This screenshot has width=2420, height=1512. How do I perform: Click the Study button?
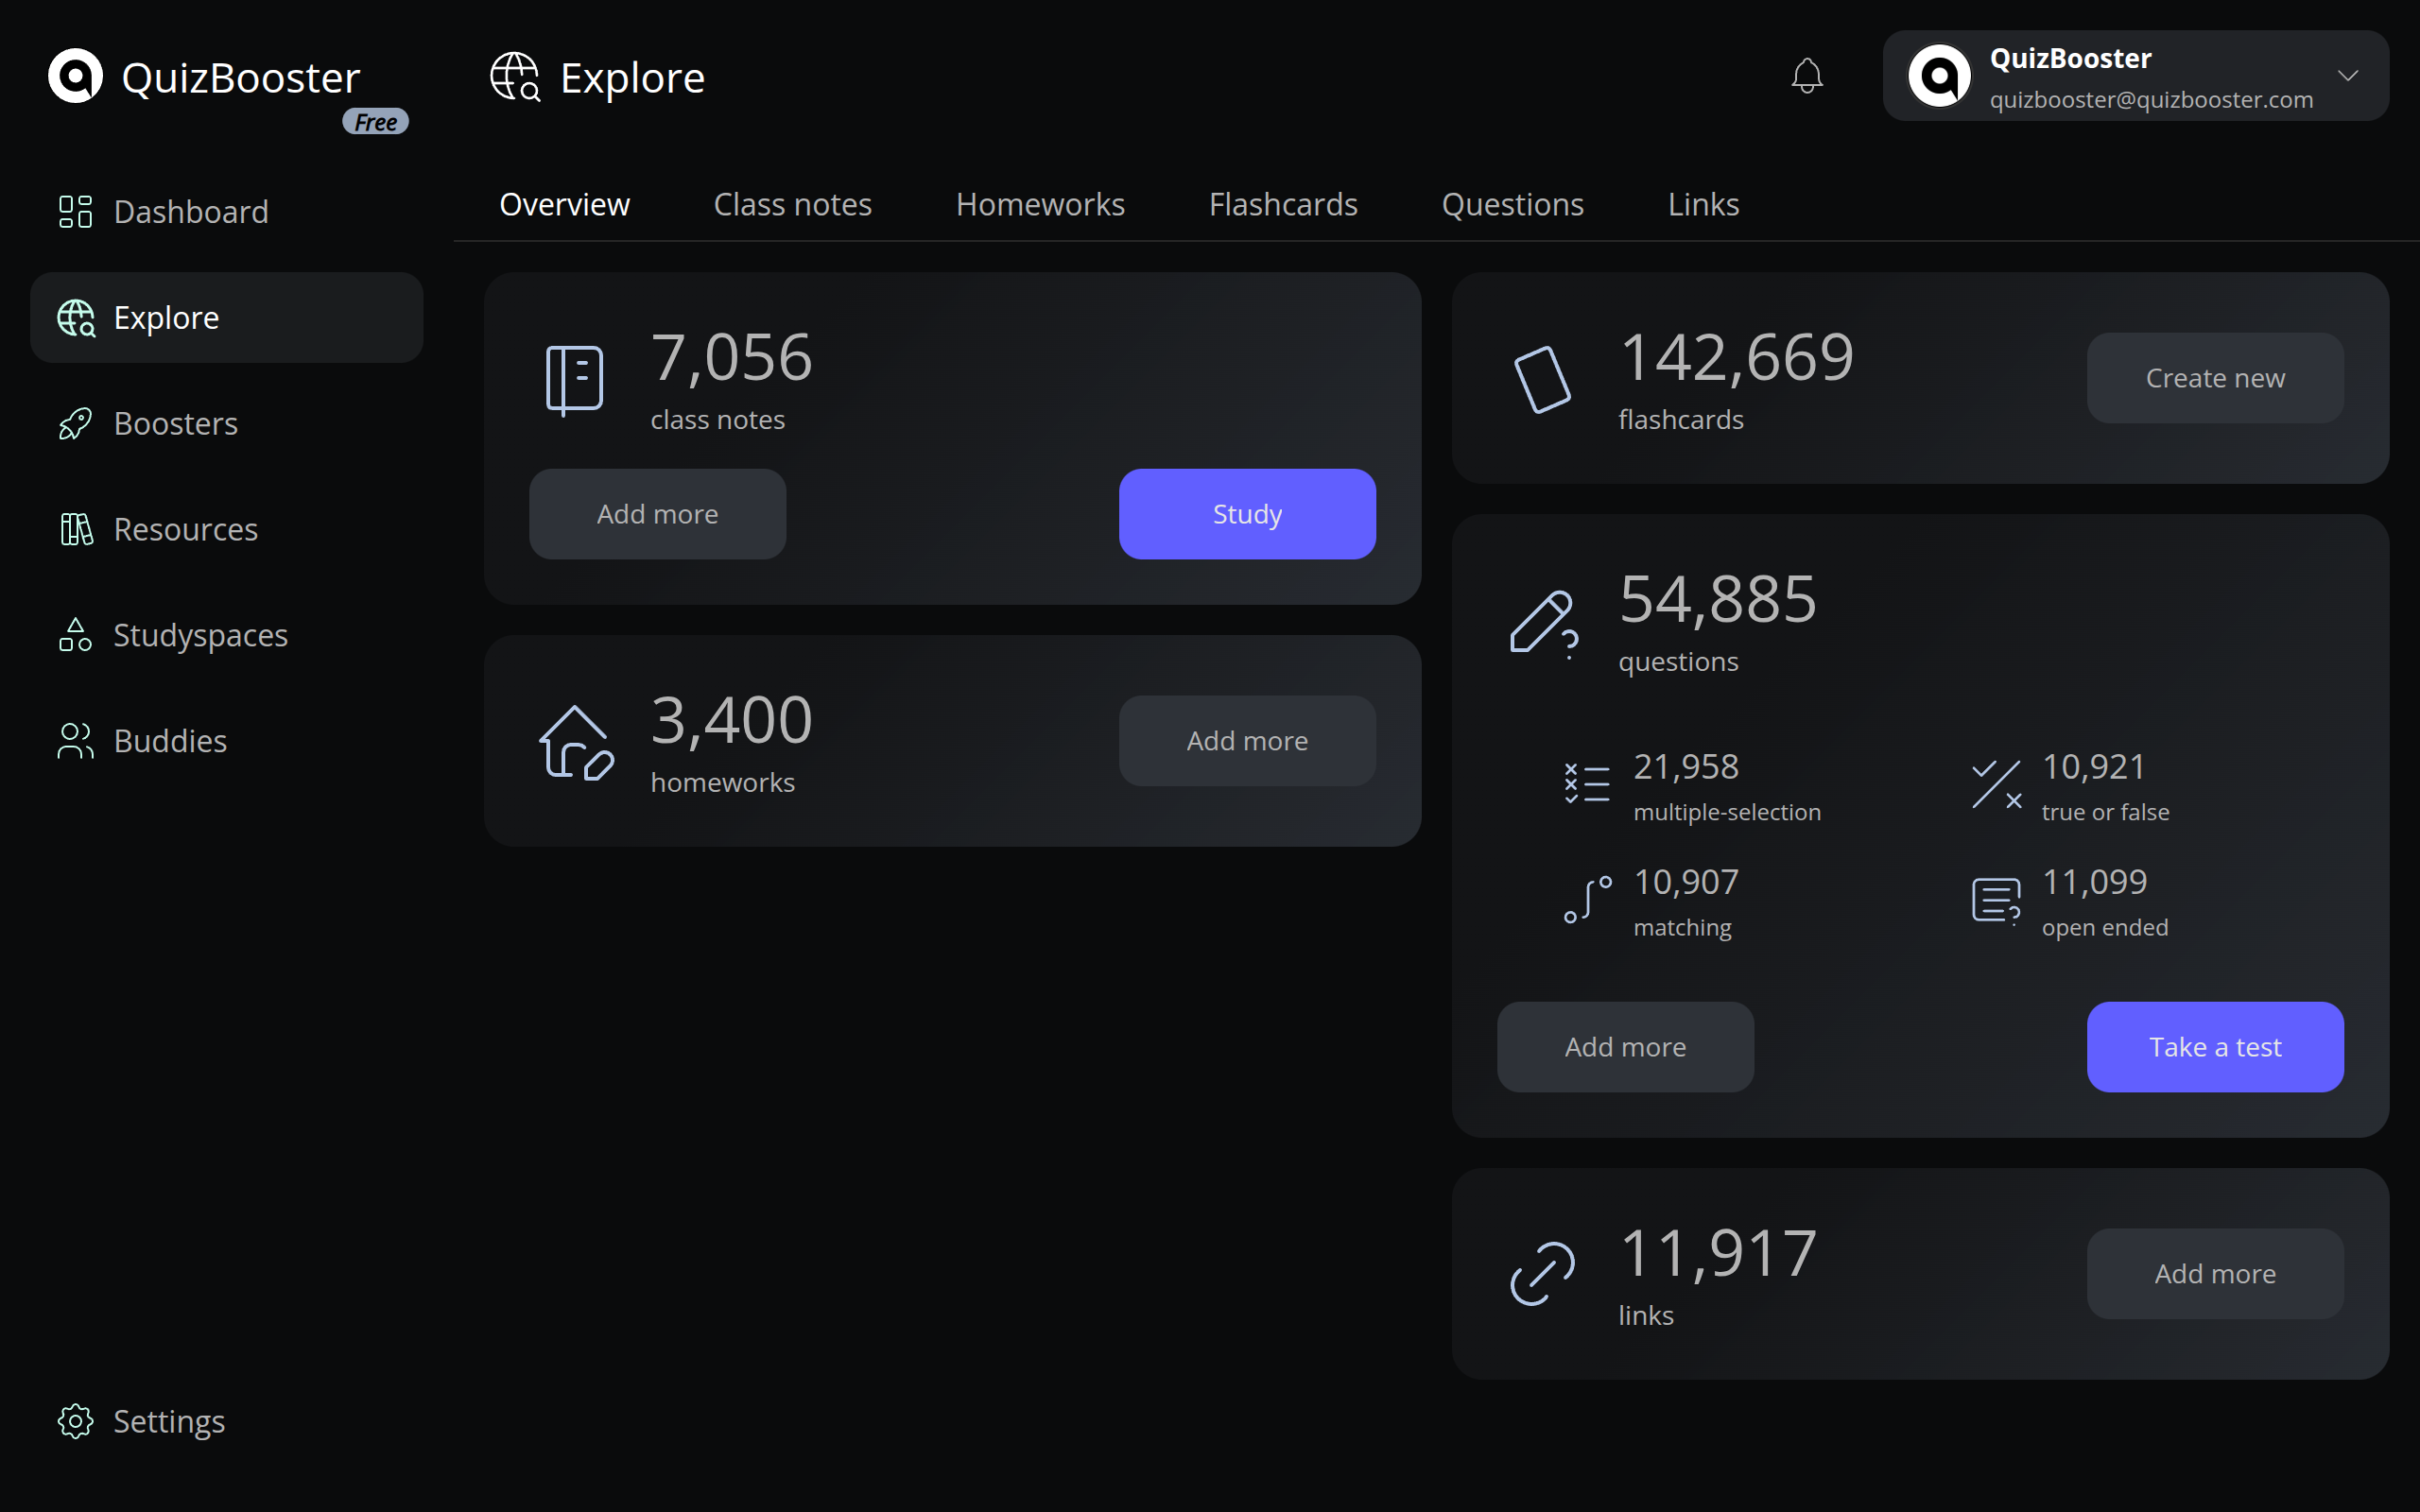1247,514
